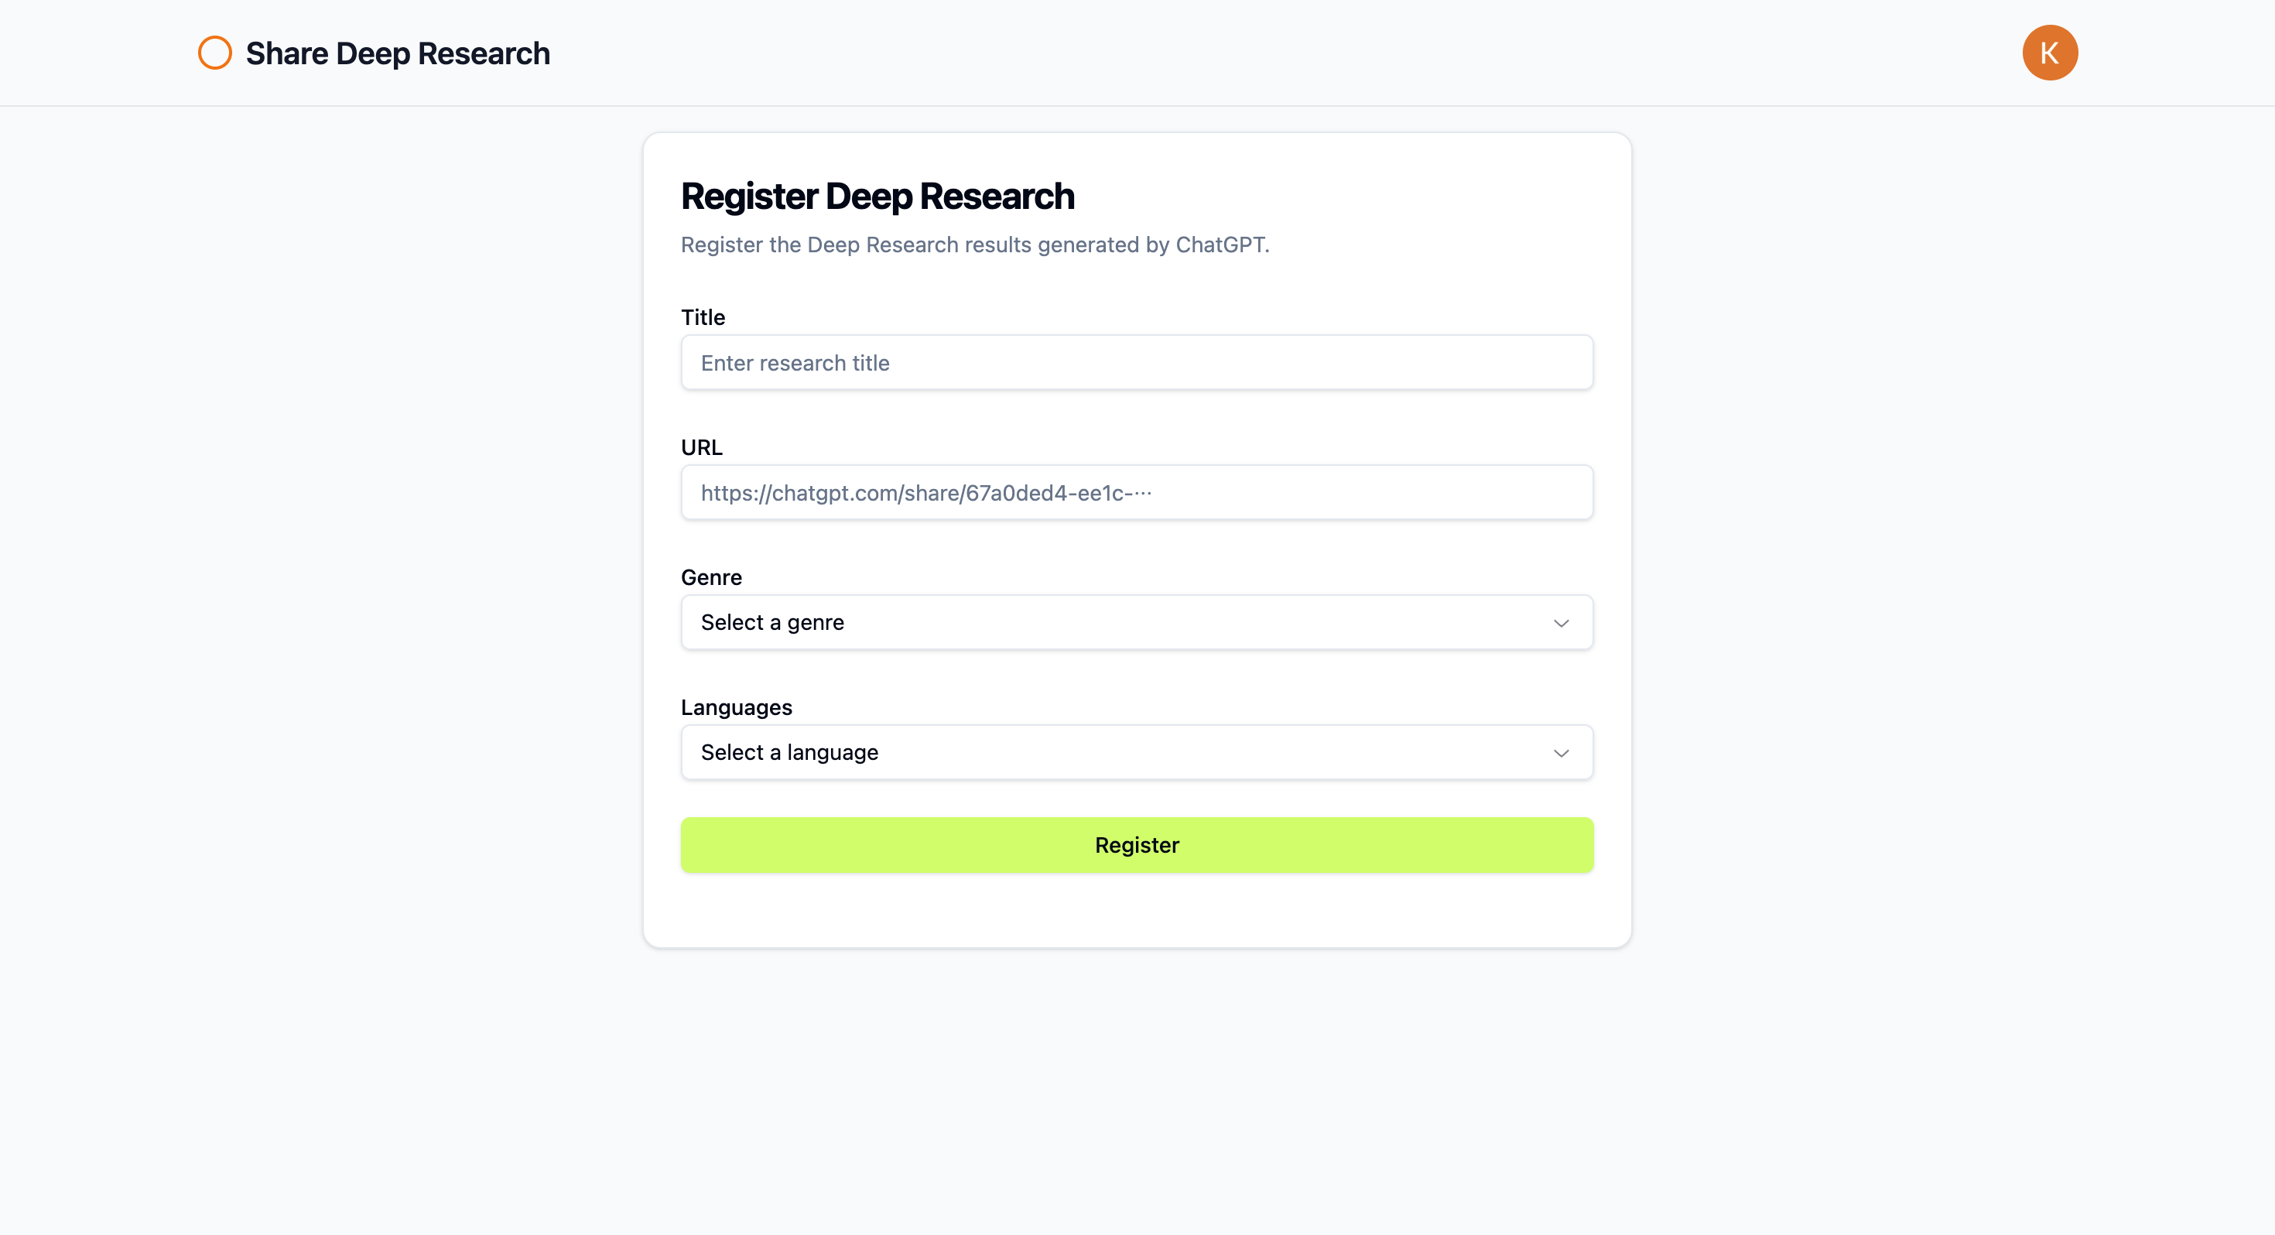The height and width of the screenshot is (1235, 2275).
Task: Click the Languages field label
Action: tap(737, 706)
